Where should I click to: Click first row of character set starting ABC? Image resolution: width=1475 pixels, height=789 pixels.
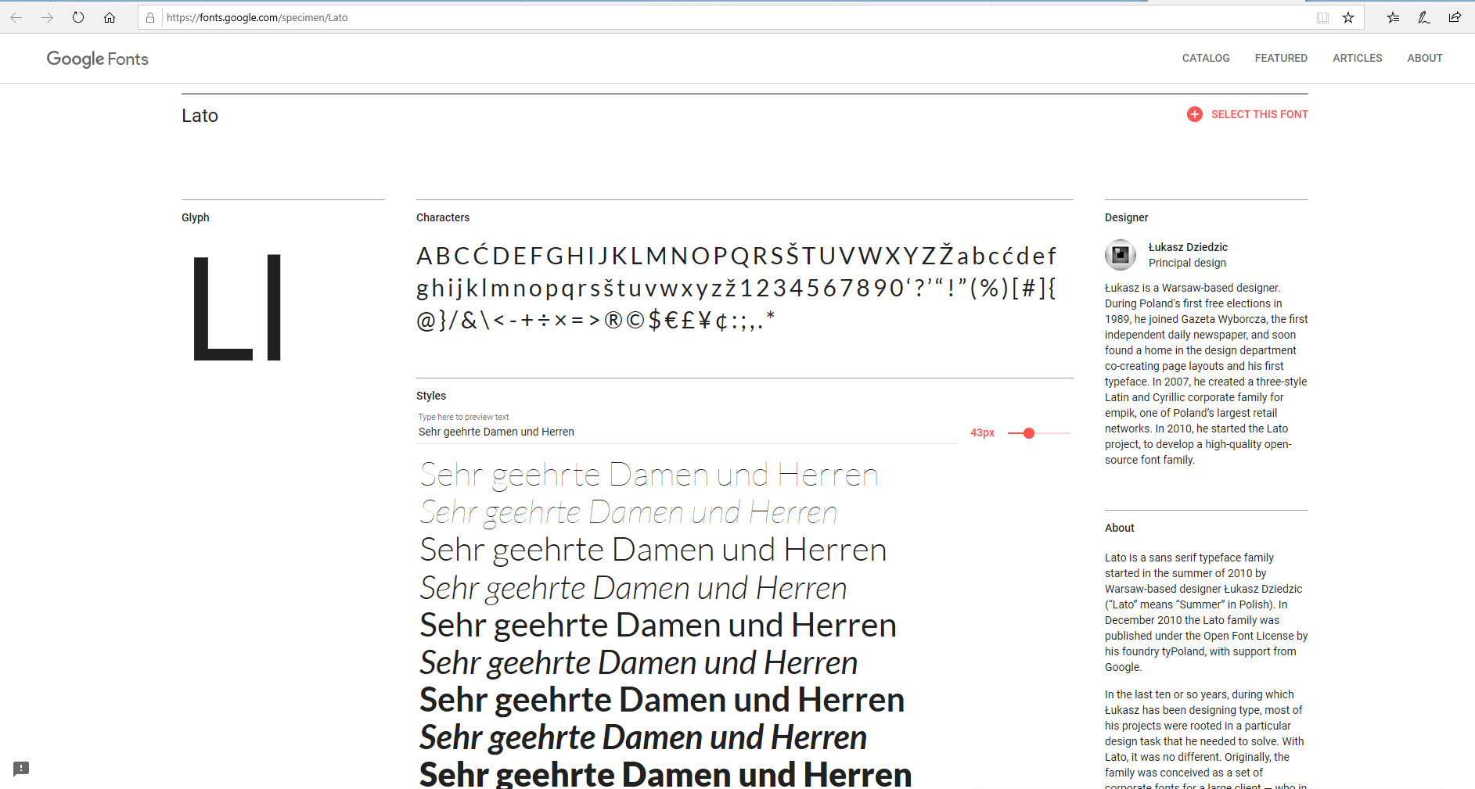[736, 256]
